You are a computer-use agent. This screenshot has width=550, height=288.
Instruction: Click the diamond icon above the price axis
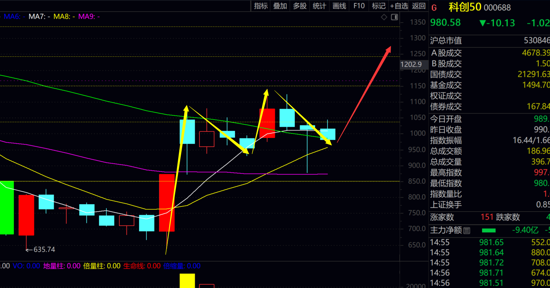[x=384, y=17]
